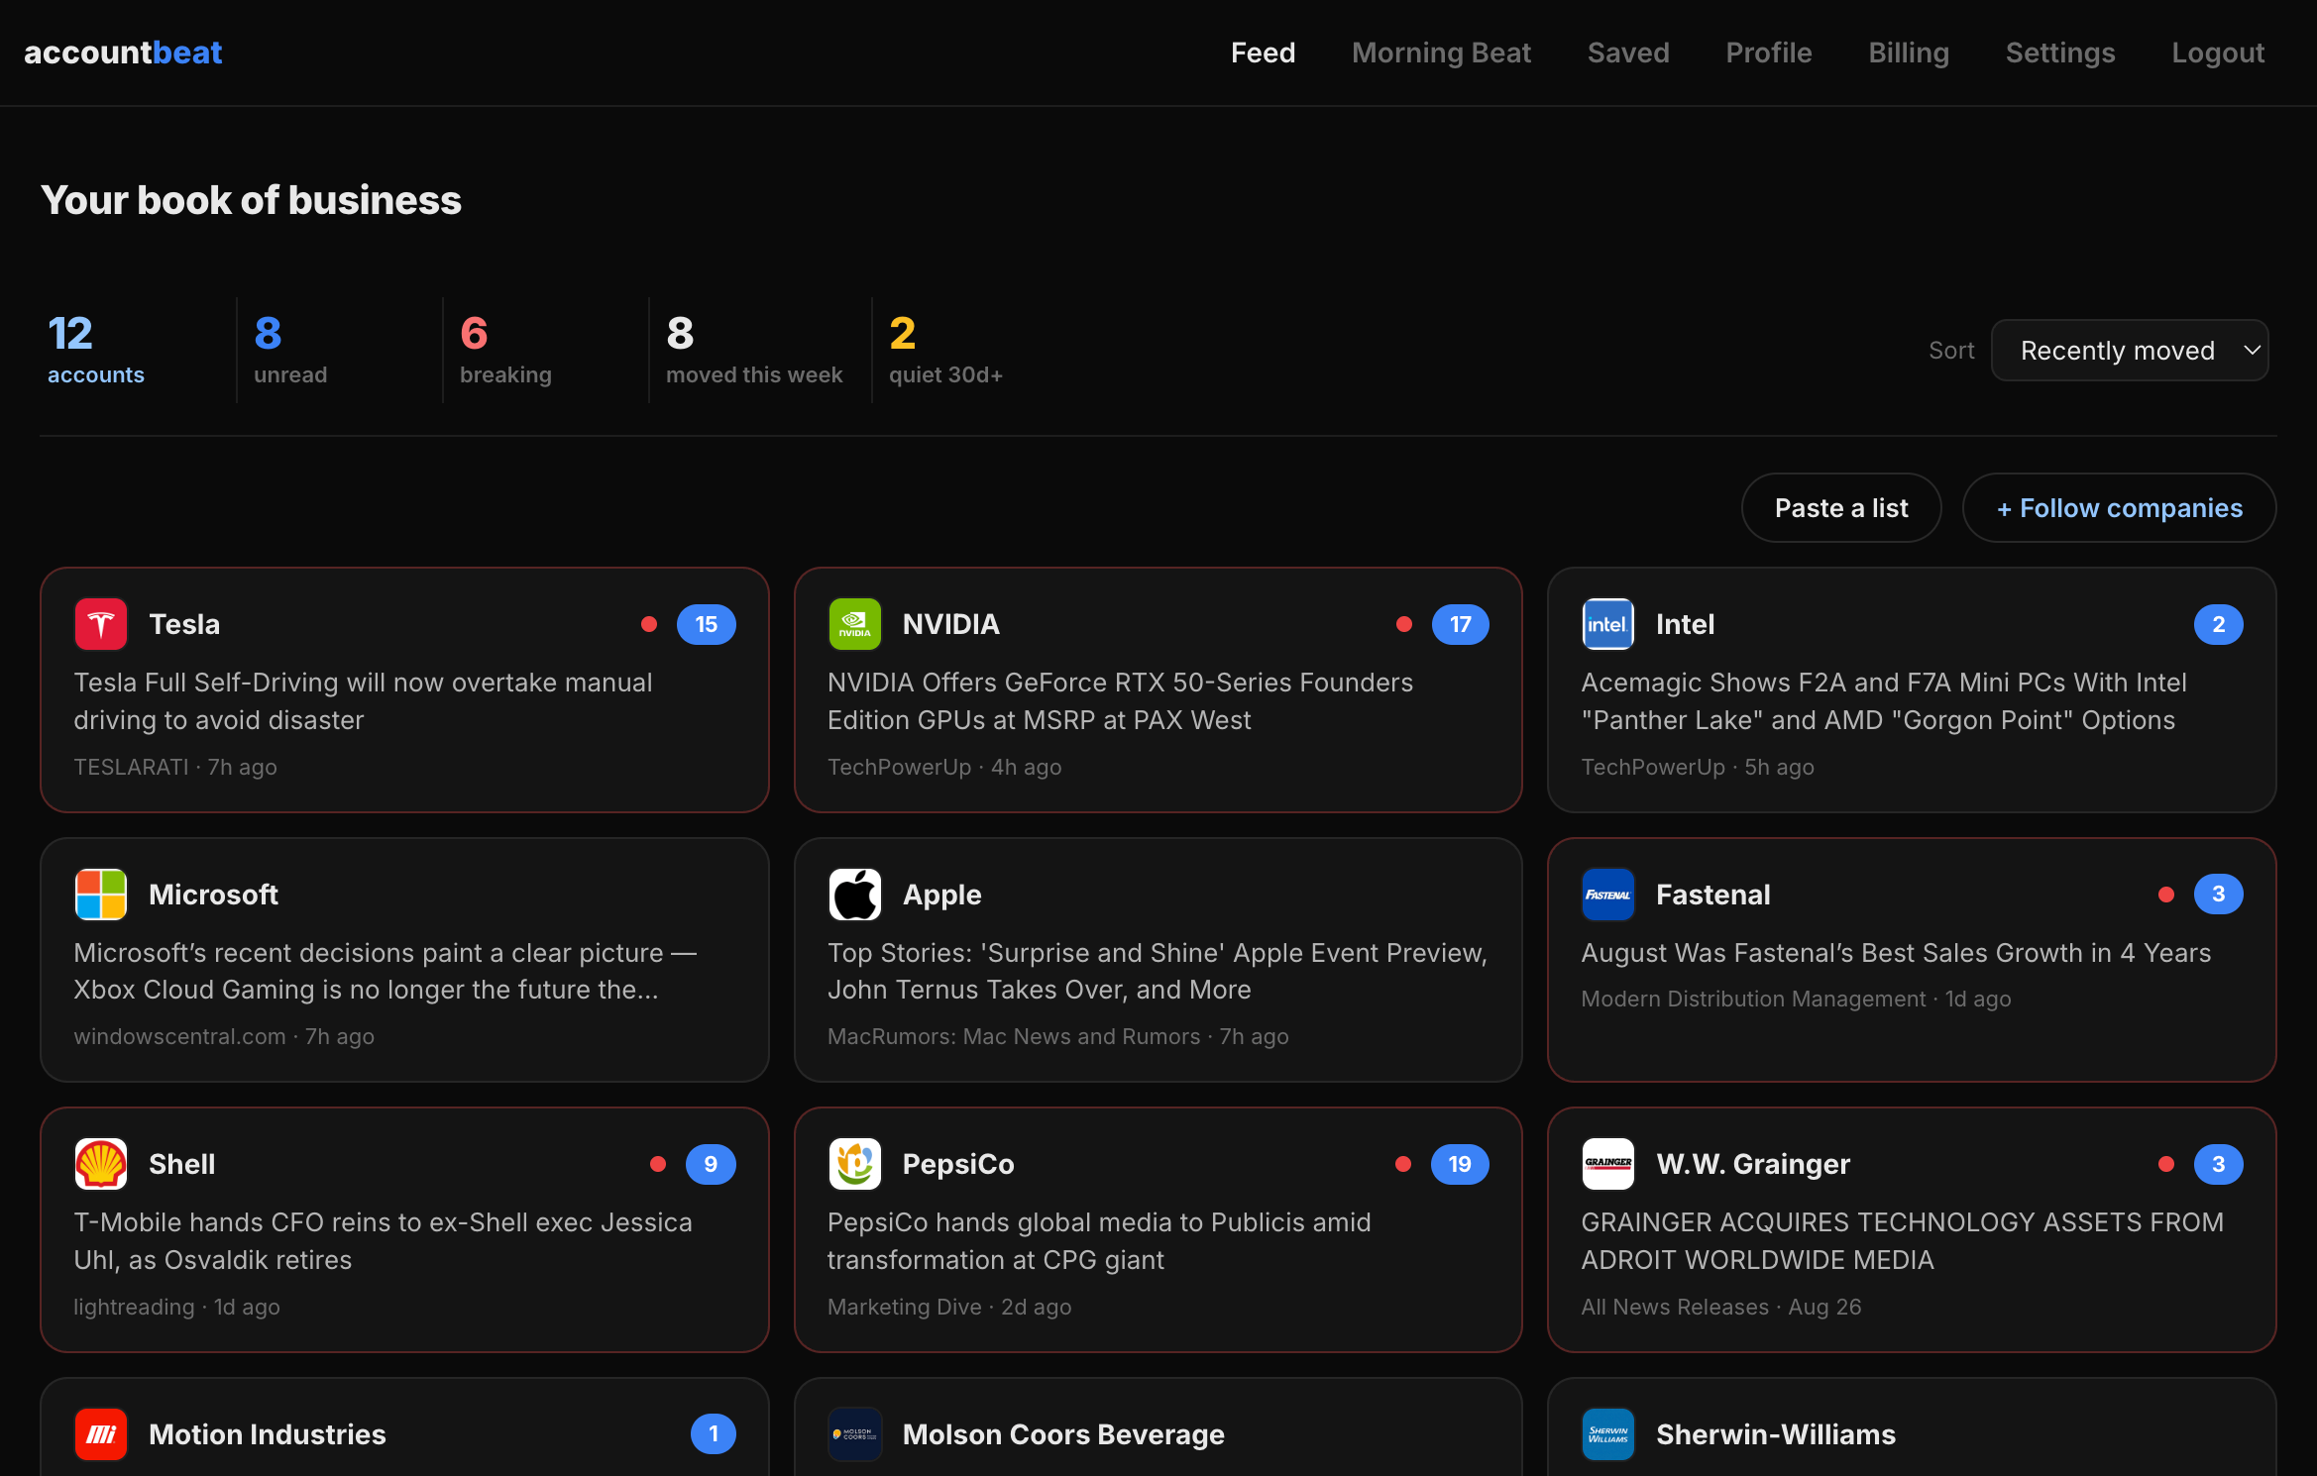Click the Follow companies button
2317x1476 pixels.
coord(2119,508)
